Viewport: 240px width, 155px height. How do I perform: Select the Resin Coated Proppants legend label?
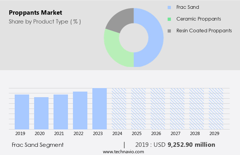[x=204, y=31]
